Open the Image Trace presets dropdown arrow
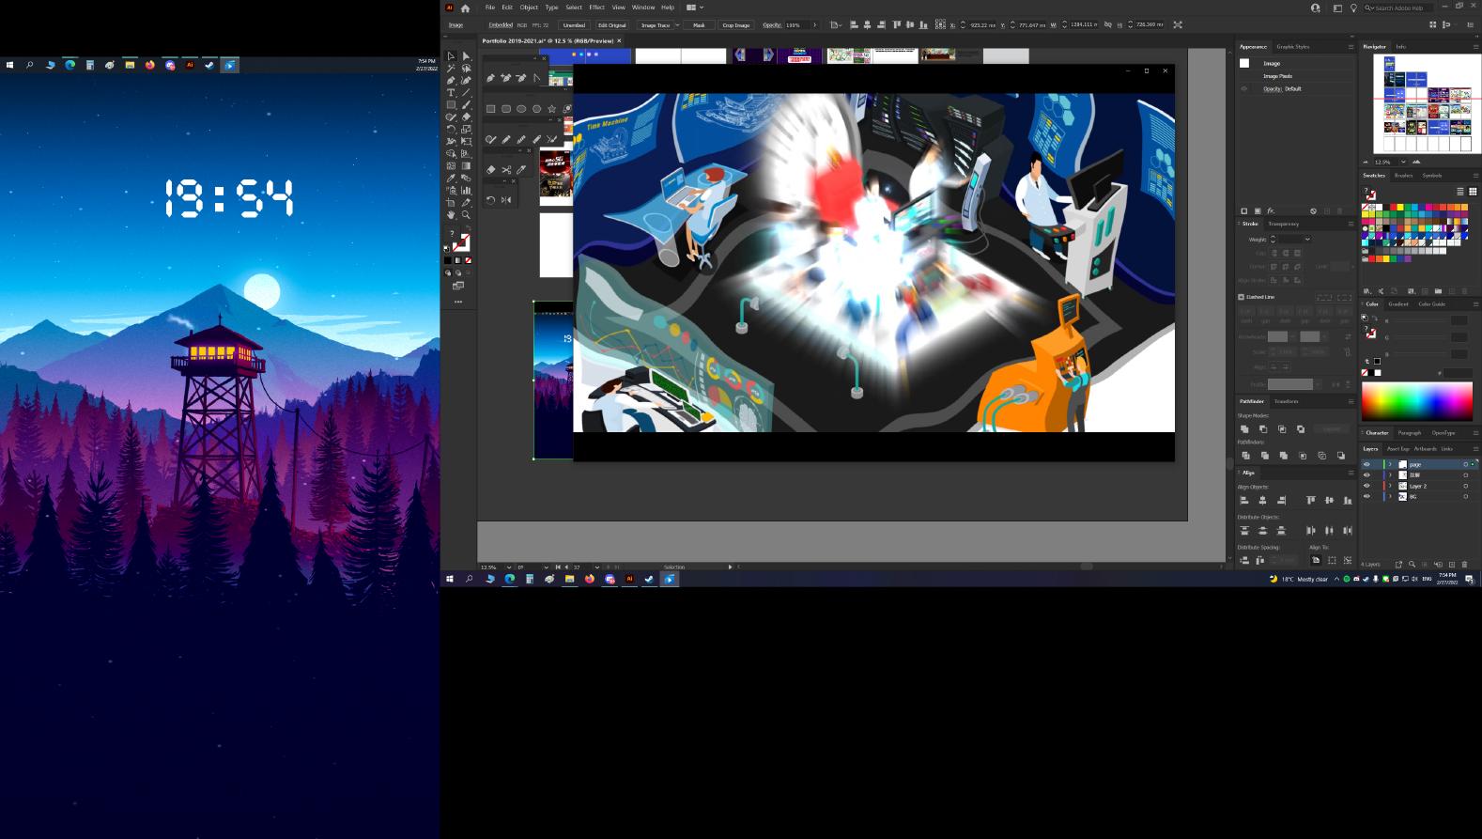Screen dimensions: 1482x839 [677, 25]
